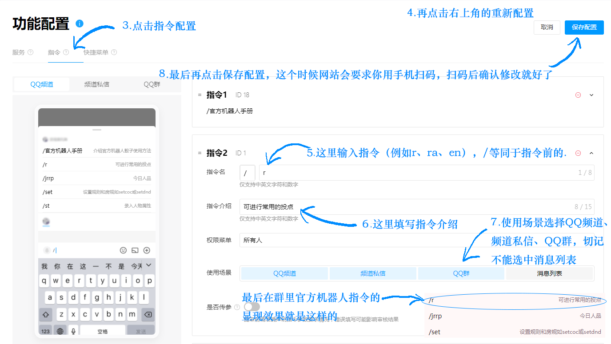Click the plus icon in the preview input bar
The image size is (611, 344).
tap(147, 250)
